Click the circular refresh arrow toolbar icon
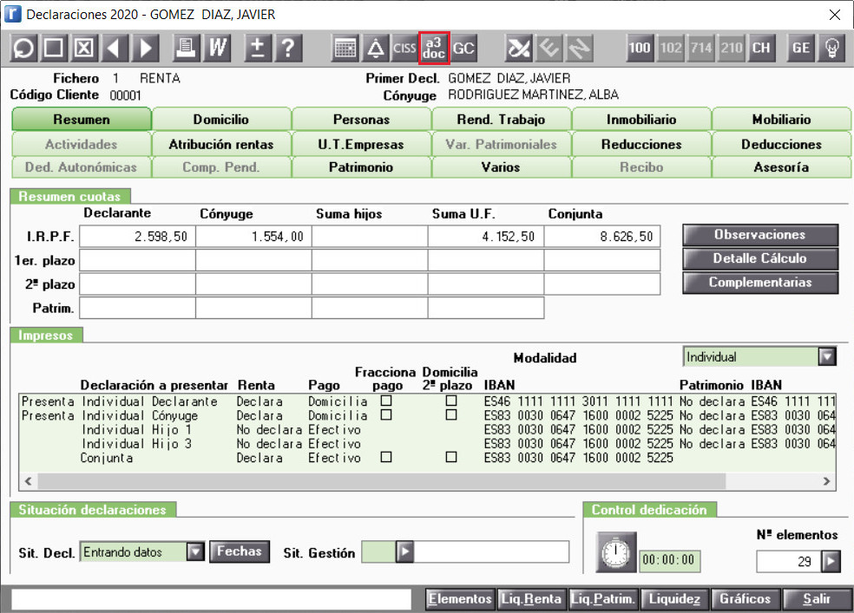The width and height of the screenshot is (854, 613). 24,48
